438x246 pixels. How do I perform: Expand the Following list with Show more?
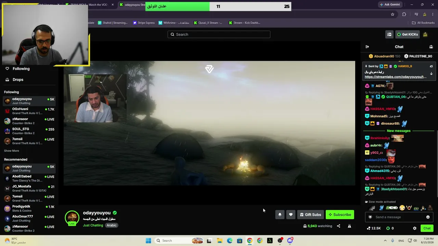12,151
